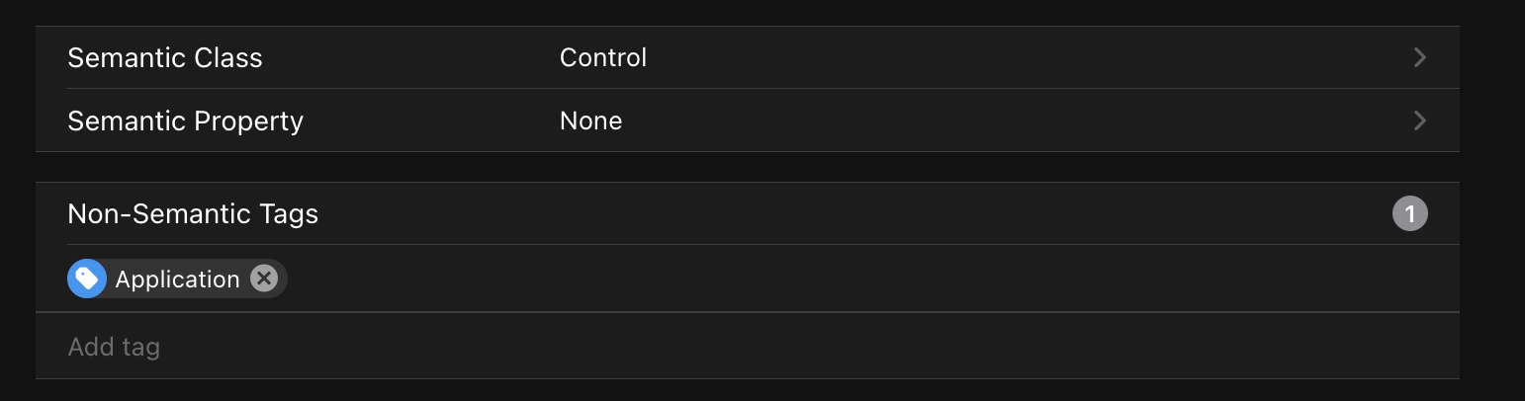
Task: Click the Semantic Property label
Action: (x=185, y=120)
